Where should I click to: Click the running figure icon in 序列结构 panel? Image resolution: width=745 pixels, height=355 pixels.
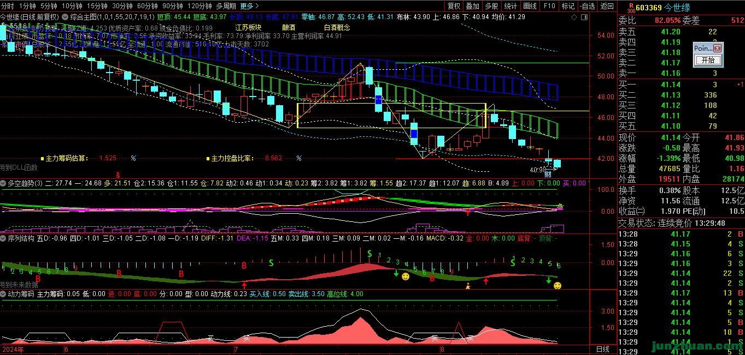coord(467,285)
